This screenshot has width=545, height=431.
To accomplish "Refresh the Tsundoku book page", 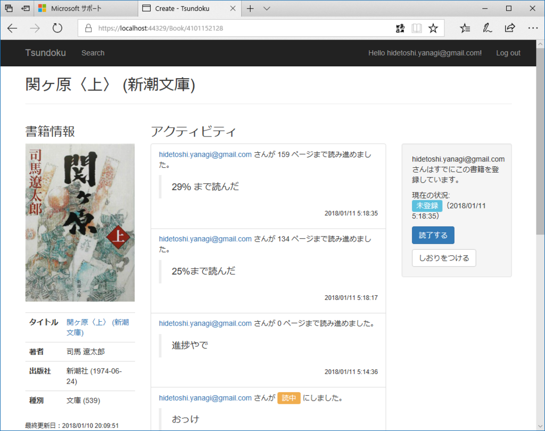I will pyautogui.click(x=57, y=28).
